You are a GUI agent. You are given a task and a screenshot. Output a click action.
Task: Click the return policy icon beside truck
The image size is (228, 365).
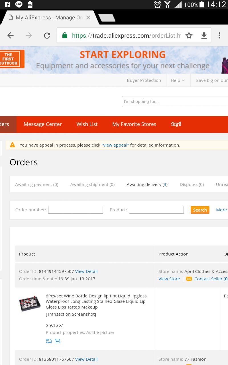(57, 341)
